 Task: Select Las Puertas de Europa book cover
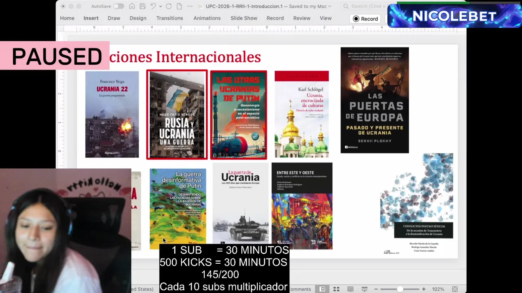coord(374,100)
